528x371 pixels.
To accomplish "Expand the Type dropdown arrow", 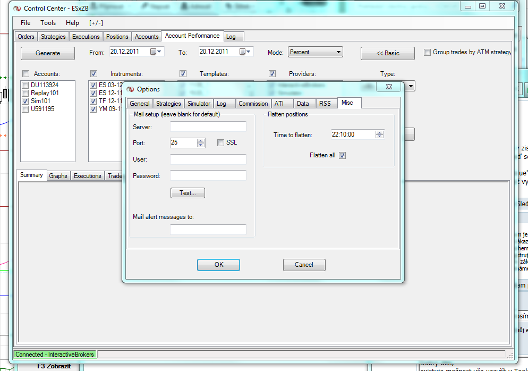I will tap(411, 86).
